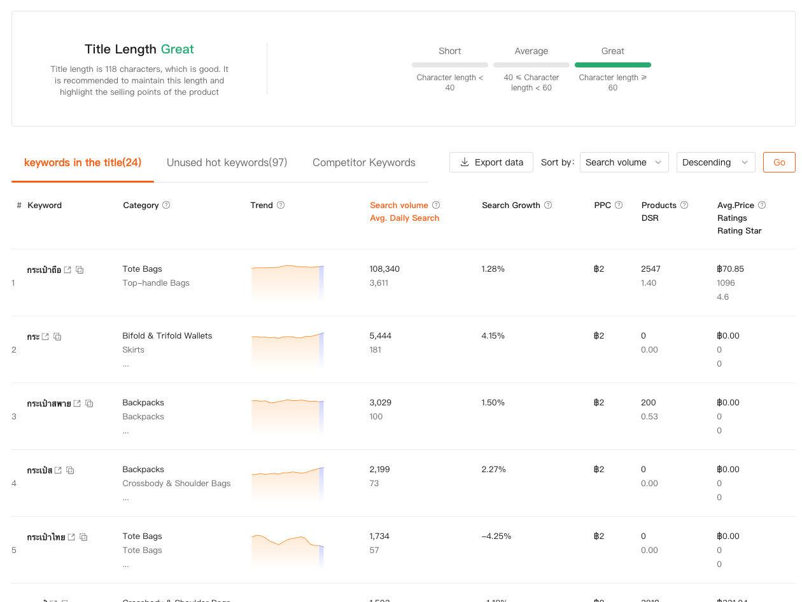This screenshot has height=602, width=802.
Task: Switch to Competitor Keywords tab
Action: pos(363,163)
